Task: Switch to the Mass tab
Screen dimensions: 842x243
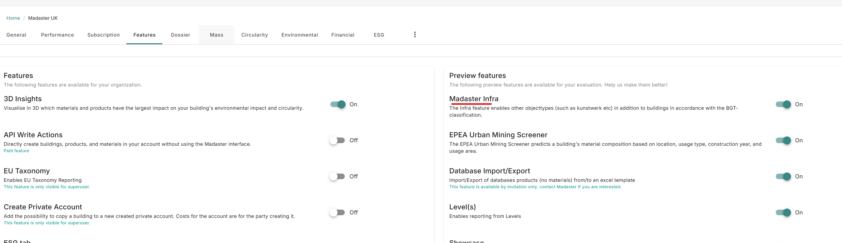Action: tap(216, 35)
